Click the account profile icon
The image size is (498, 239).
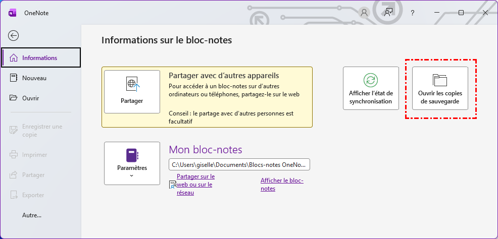pyautogui.click(x=364, y=13)
